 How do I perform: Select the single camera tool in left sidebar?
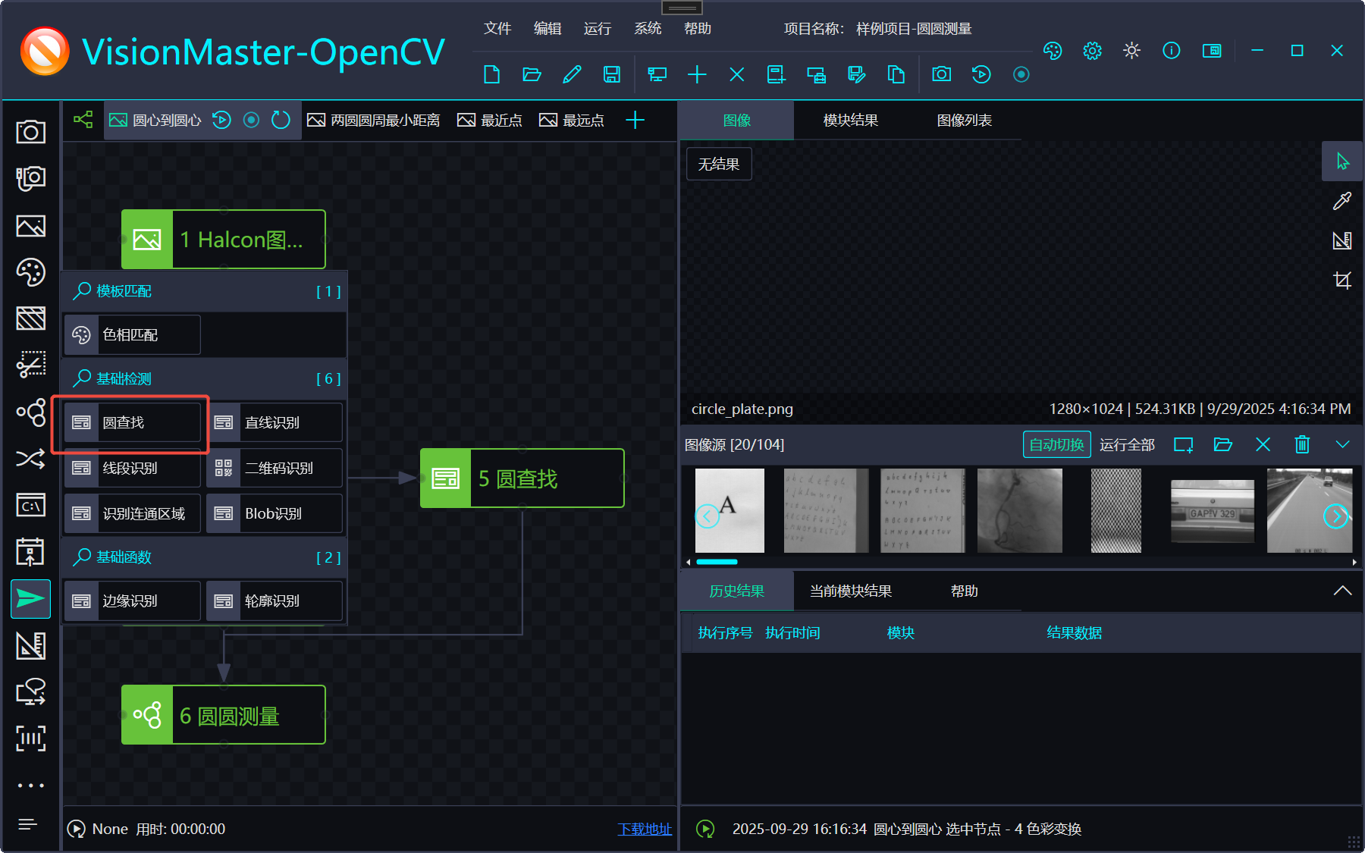[30, 132]
